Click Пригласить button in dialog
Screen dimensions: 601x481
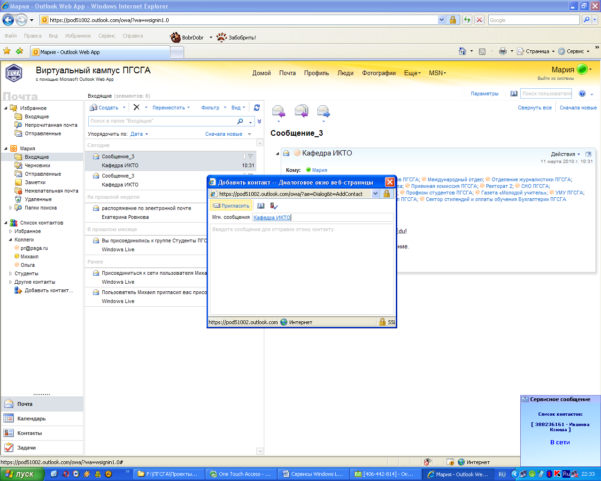(x=231, y=206)
